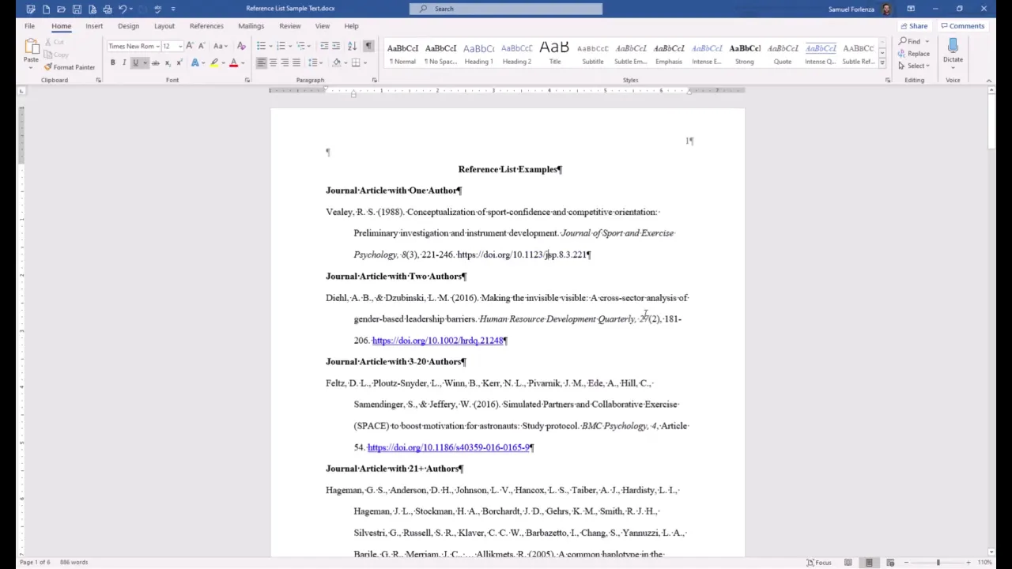Screen dimensions: 1012x569
Task: Click the Open folder icon in quick access toolbar
Action: point(61,9)
